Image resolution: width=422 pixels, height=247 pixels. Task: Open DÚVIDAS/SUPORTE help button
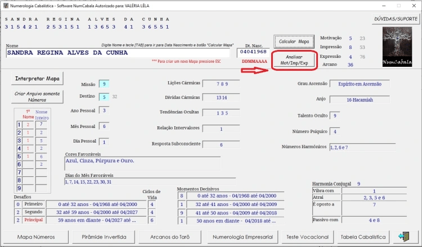coord(395,19)
